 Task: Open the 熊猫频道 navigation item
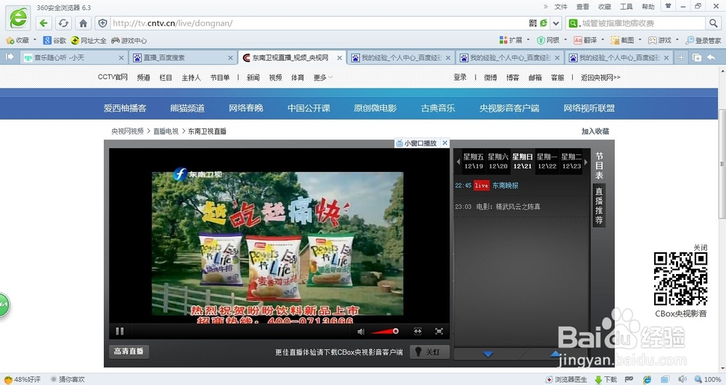tap(187, 108)
